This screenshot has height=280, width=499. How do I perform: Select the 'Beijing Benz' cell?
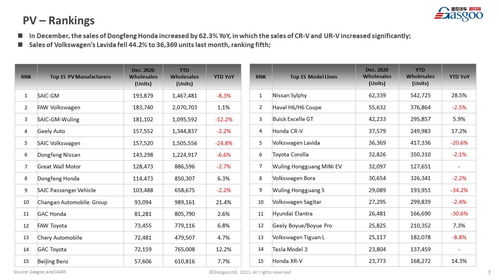(80, 261)
